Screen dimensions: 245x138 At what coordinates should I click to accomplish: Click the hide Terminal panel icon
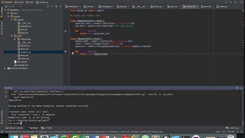coord(242,88)
